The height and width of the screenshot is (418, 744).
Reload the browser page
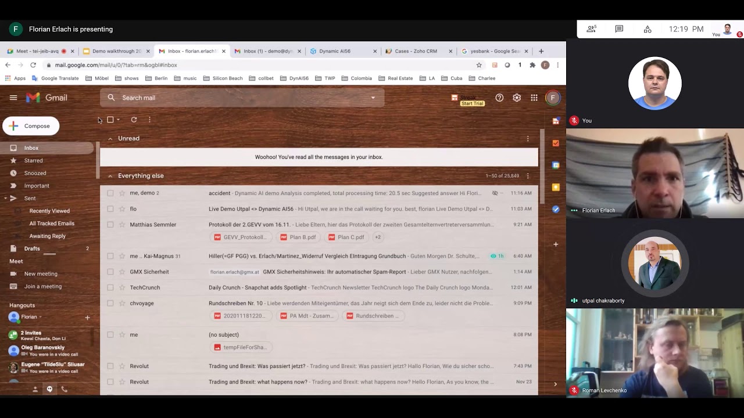[x=33, y=65]
